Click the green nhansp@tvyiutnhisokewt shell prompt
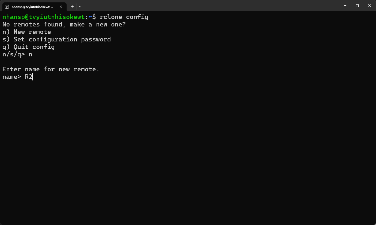This screenshot has height=225, width=376. [x=44, y=17]
